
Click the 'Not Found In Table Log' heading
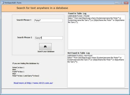tap(78, 53)
